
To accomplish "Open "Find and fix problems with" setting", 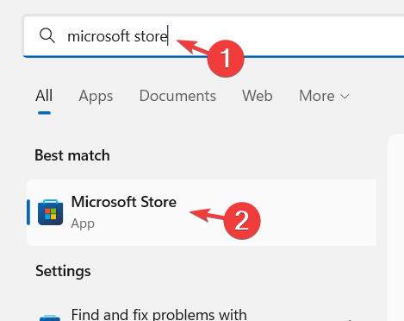I will tap(158, 314).
